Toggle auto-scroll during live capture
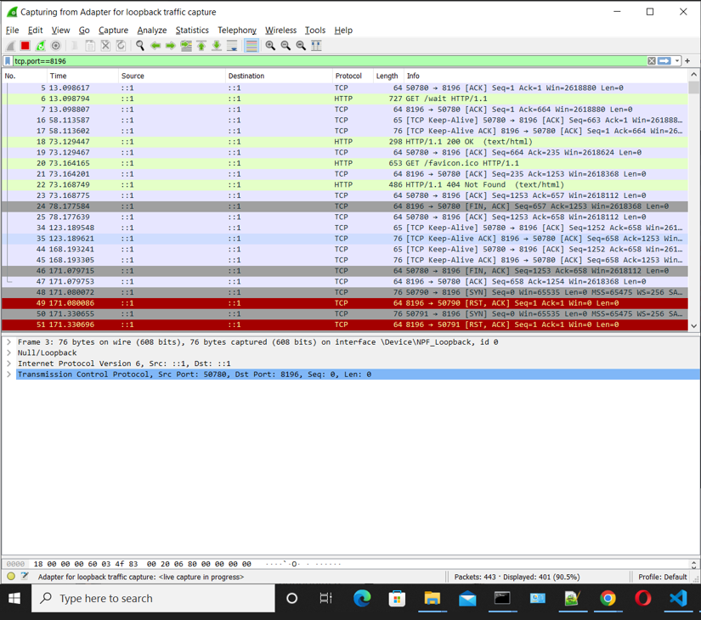 coord(231,46)
